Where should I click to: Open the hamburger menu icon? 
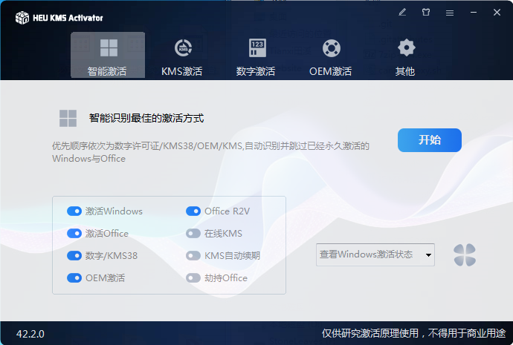(x=450, y=13)
